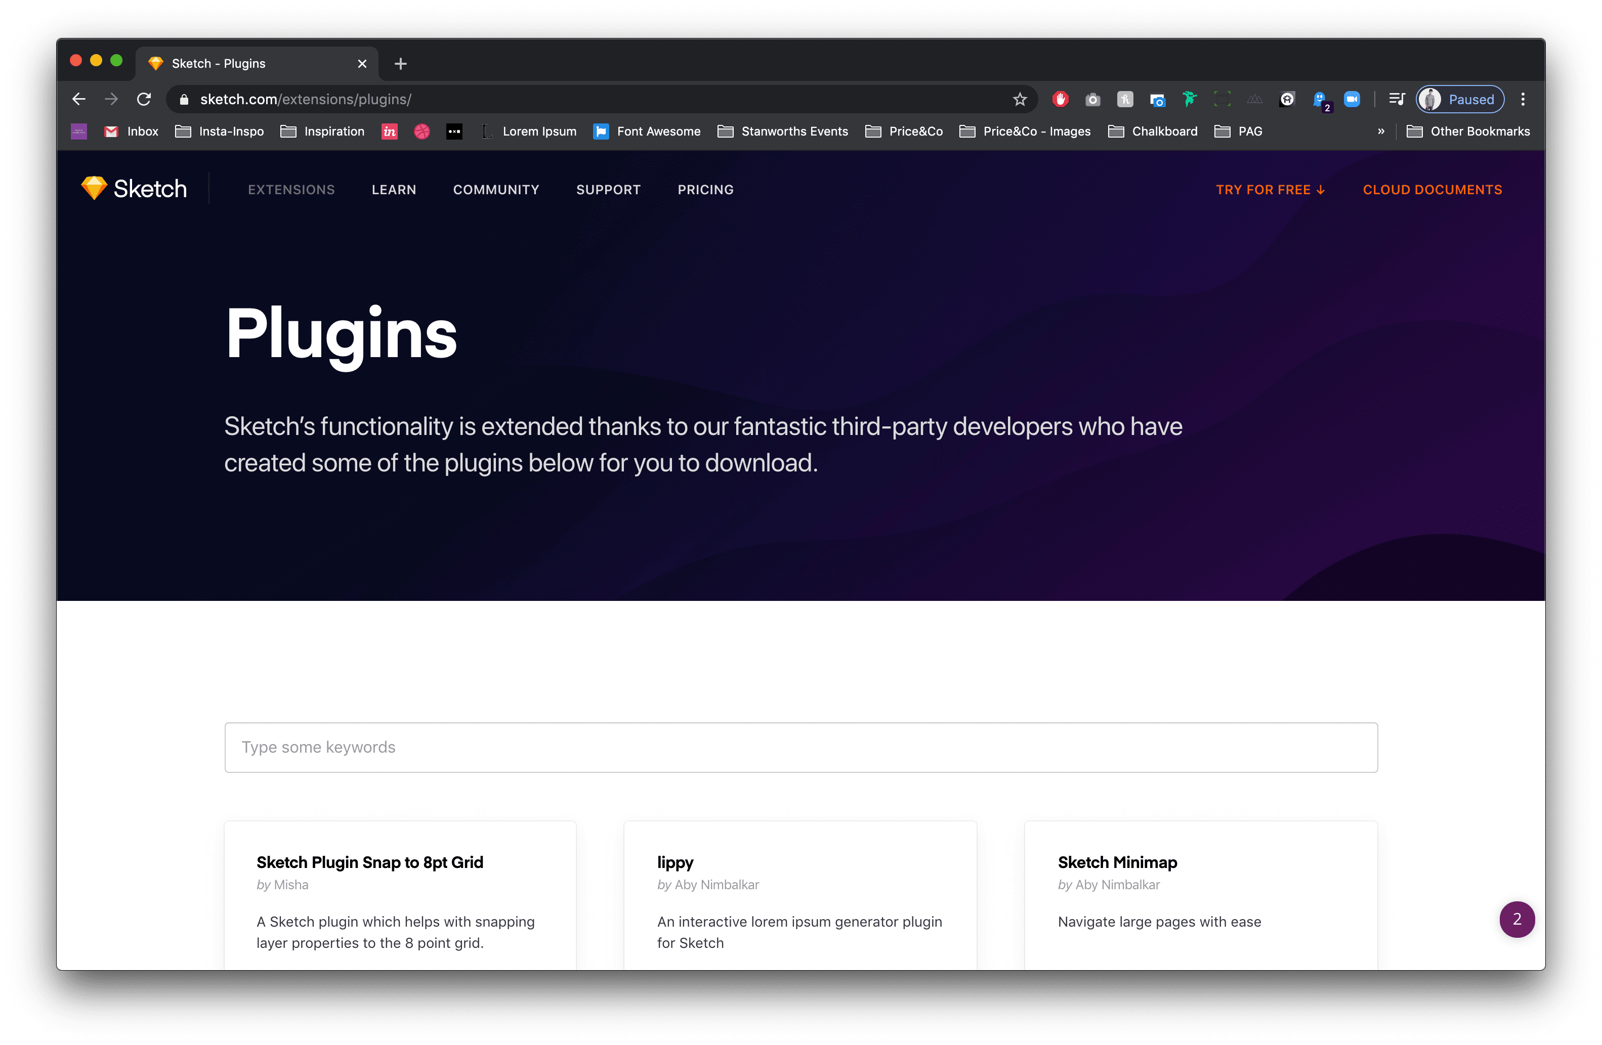Click the red AdBlock hand extension icon

click(x=1060, y=100)
